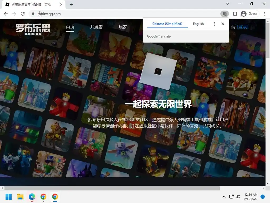This screenshot has height=203, width=270.
Task: Open the tab search chevron
Action: (228, 4)
